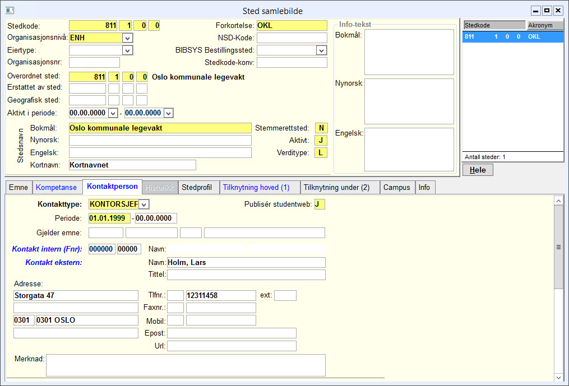Click the Stedkode-konv input field
Screen dimensions: 569x386
pyautogui.click(x=292, y=62)
